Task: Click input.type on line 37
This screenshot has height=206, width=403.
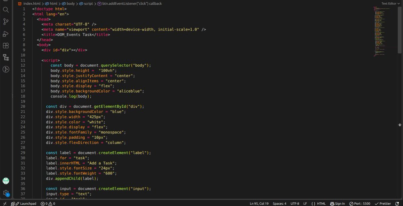Action: tap(57, 194)
